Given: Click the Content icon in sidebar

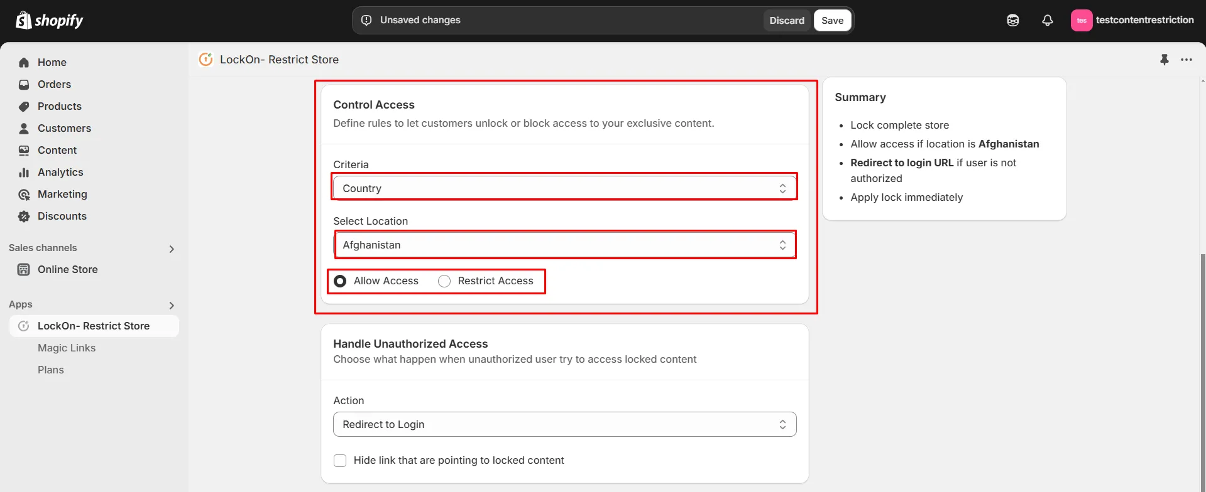Looking at the screenshot, I should [x=24, y=150].
